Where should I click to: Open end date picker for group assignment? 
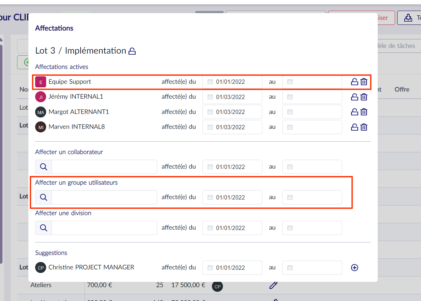pyautogui.click(x=312, y=197)
